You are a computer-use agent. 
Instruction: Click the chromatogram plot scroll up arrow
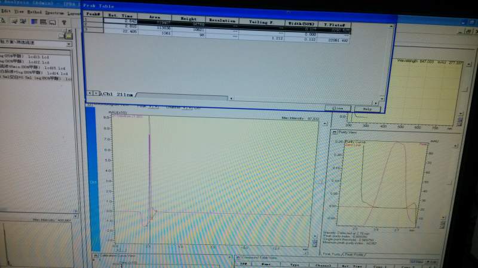coord(325,124)
